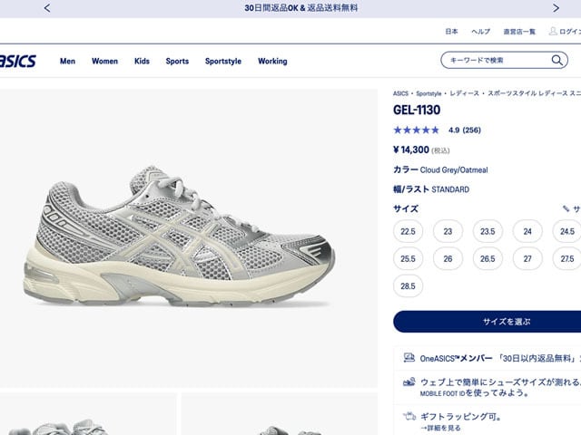Click the search magnifier icon
Screen dimensions: 581x435
pyautogui.click(x=556, y=60)
